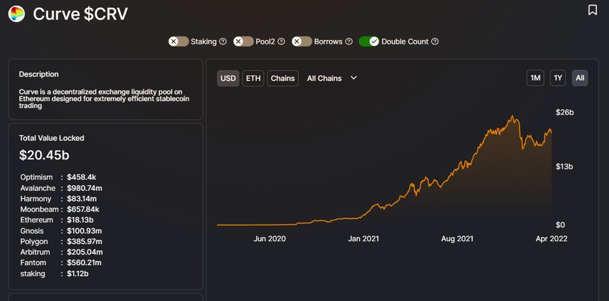Enable the Pool2 toggle
609x301 pixels.
(x=244, y=41)
